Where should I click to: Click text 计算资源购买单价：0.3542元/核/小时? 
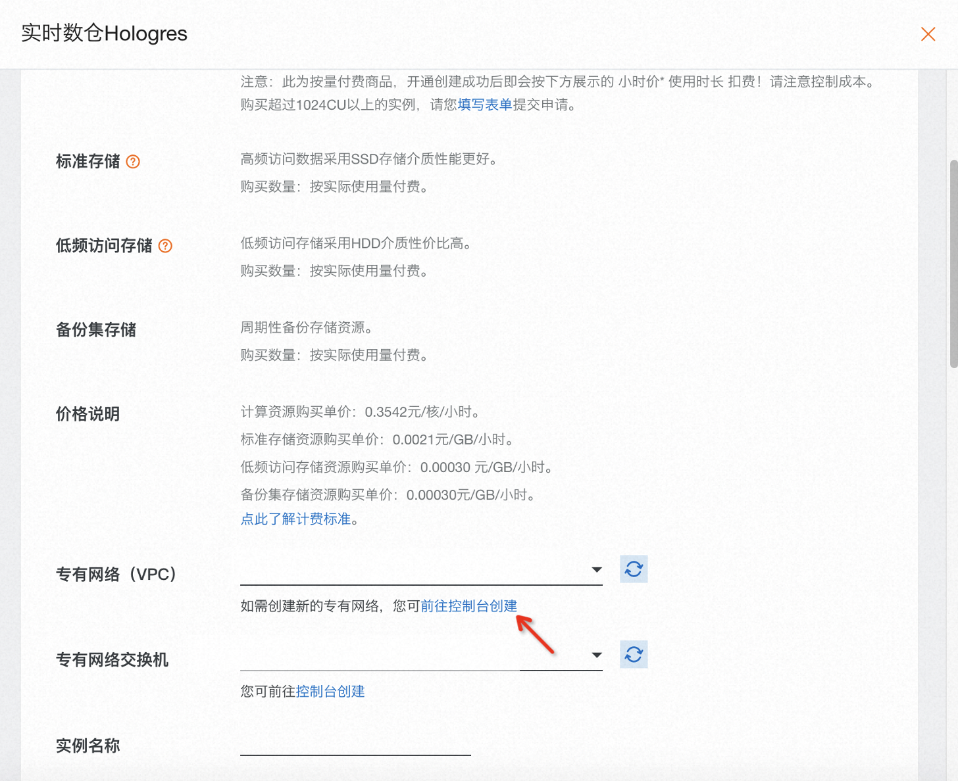point(361,412)
